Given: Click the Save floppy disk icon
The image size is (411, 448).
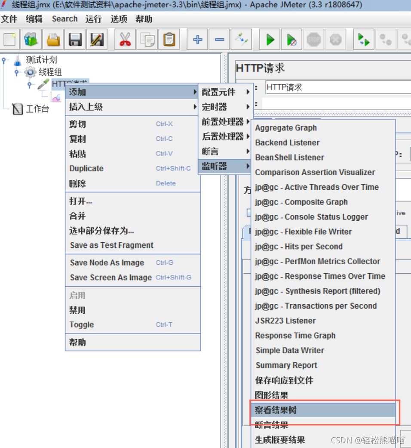Looking at the screenshot, I should [x=75, y=40].
